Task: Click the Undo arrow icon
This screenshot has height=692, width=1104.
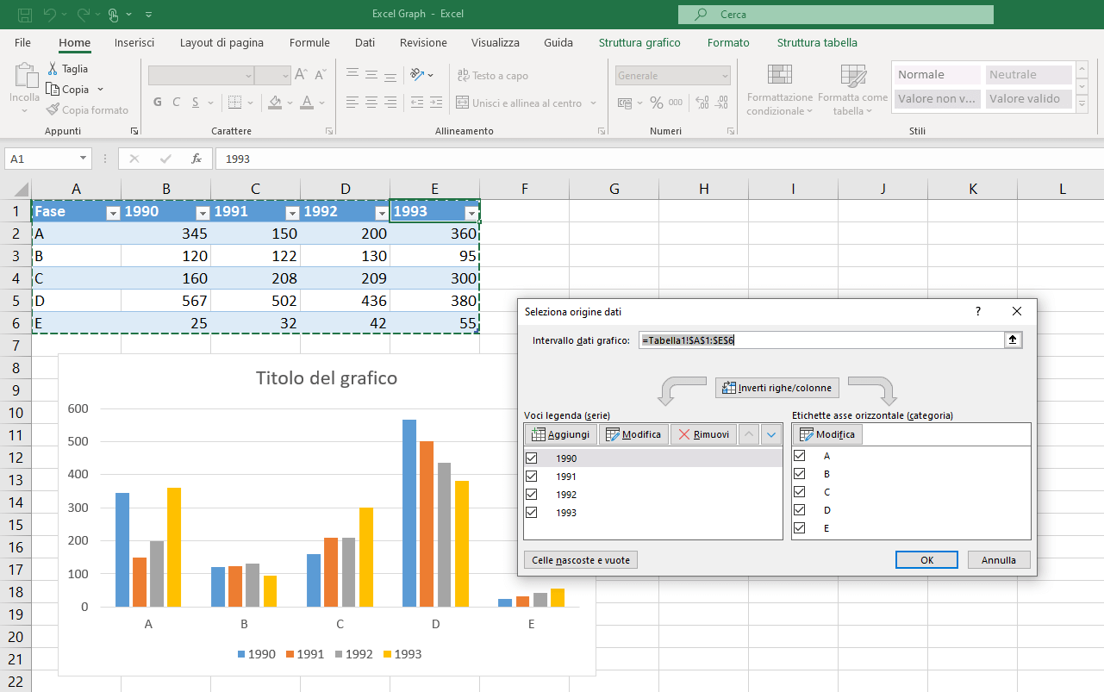Action: (50, 14)
